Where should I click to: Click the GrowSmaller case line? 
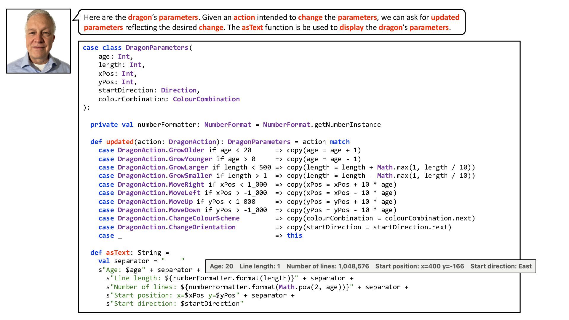[x=190, y=176]
